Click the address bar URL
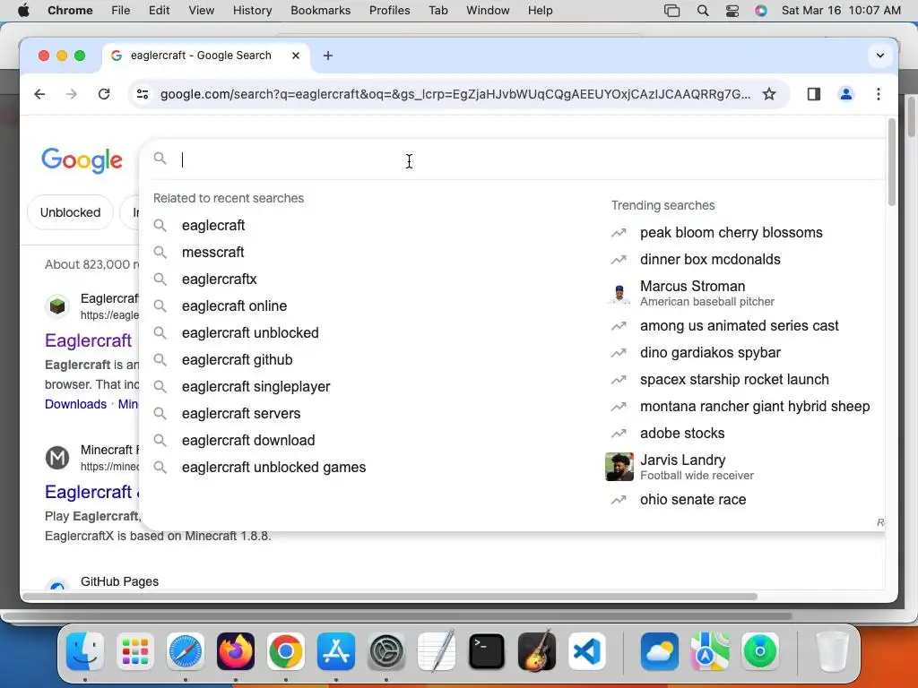Screen dimensions: 918x688 click(x=455, y=94)
